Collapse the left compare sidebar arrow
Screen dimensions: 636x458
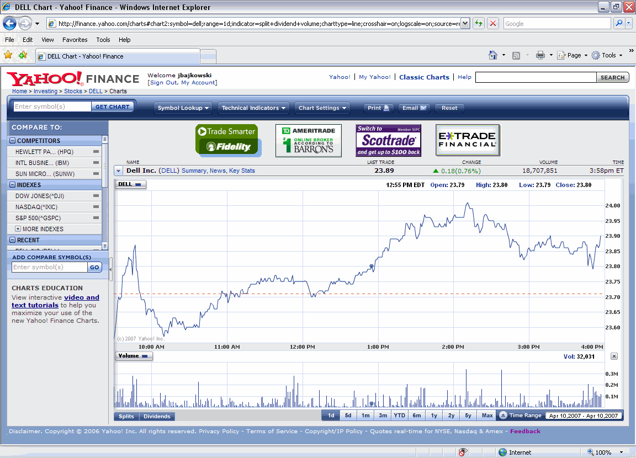tap(110, 269)
